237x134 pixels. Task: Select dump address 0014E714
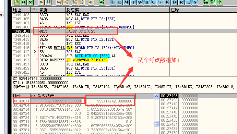pyautogui.click(x=21, y=109)
